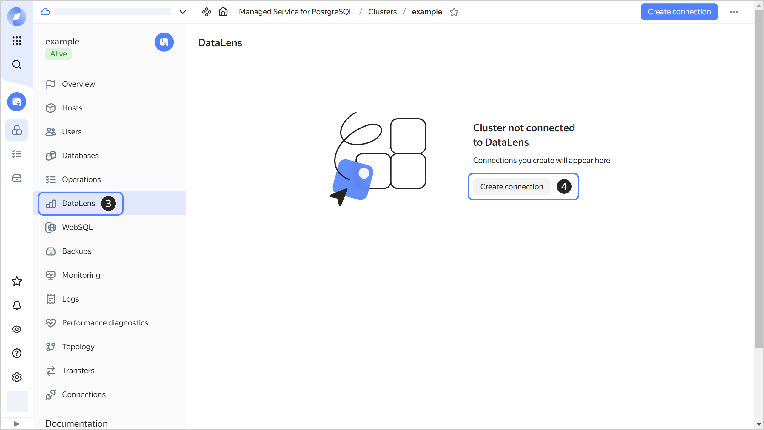Viewport: 764px width, 430px height.
Task: Open the three-dot more options menu
Action: pos(734,12)
